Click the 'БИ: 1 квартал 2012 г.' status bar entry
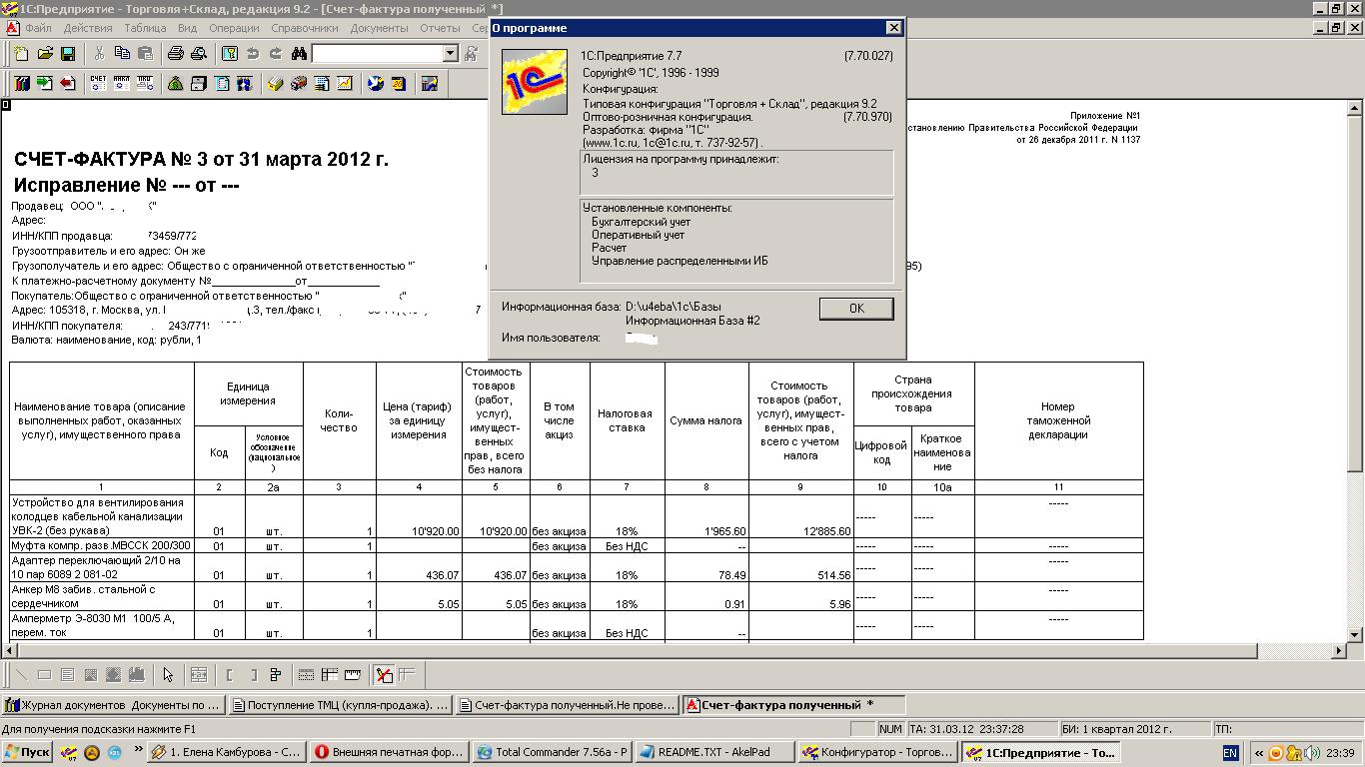The height and width of the screenshot is (767, 1365). click(1137, 729)
